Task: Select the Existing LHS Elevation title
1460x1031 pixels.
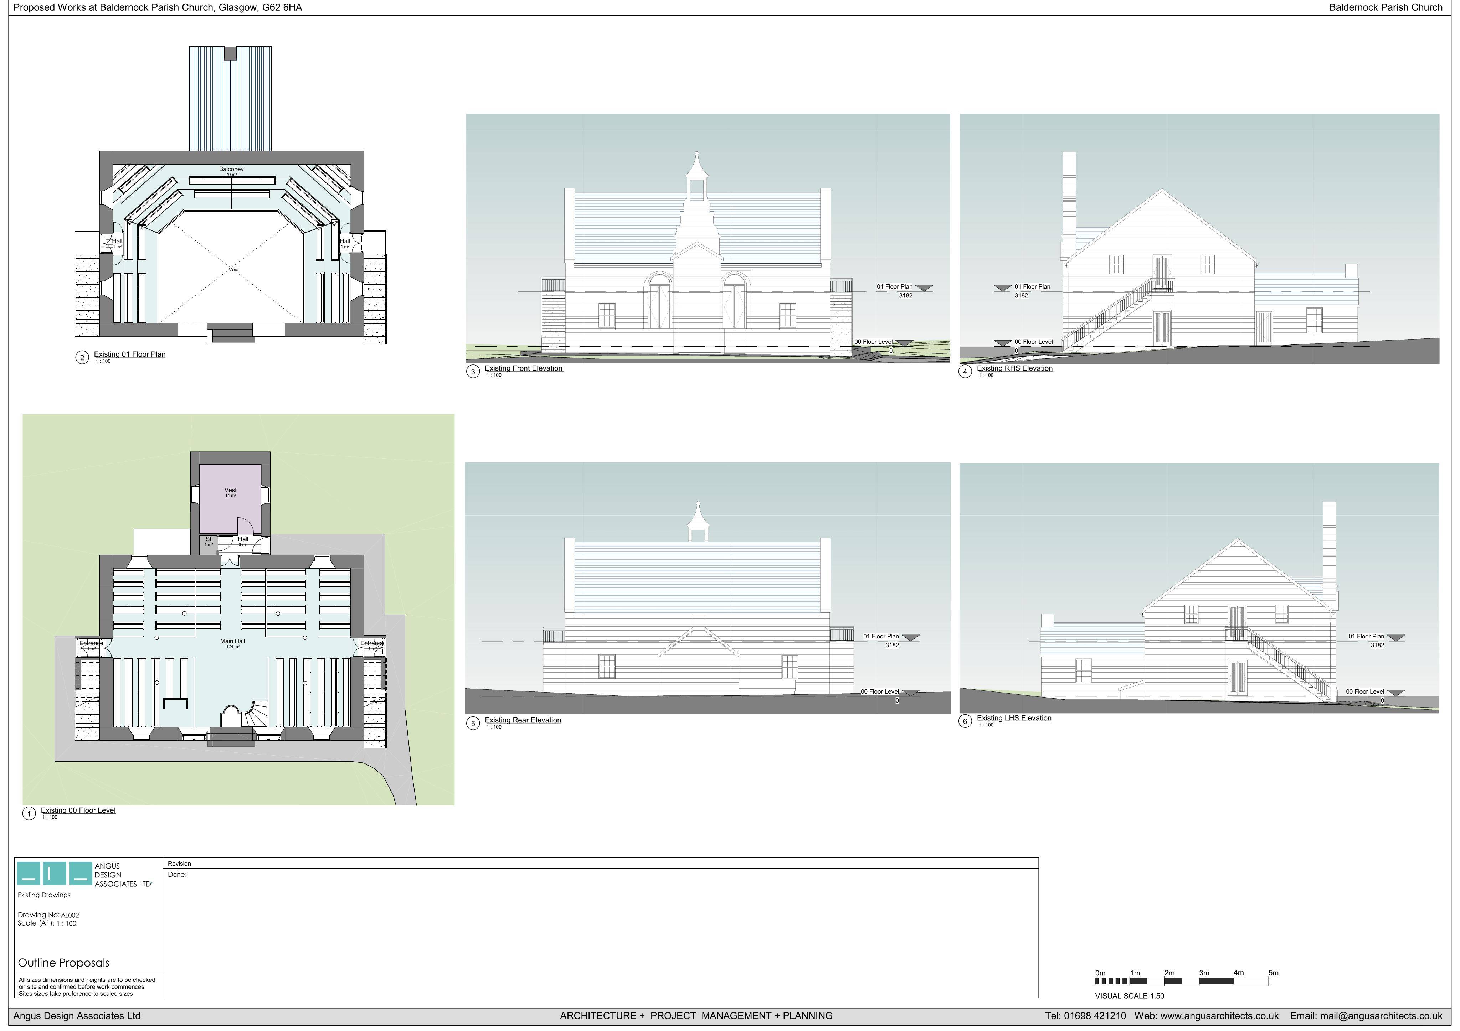Action: [1014, 718]
